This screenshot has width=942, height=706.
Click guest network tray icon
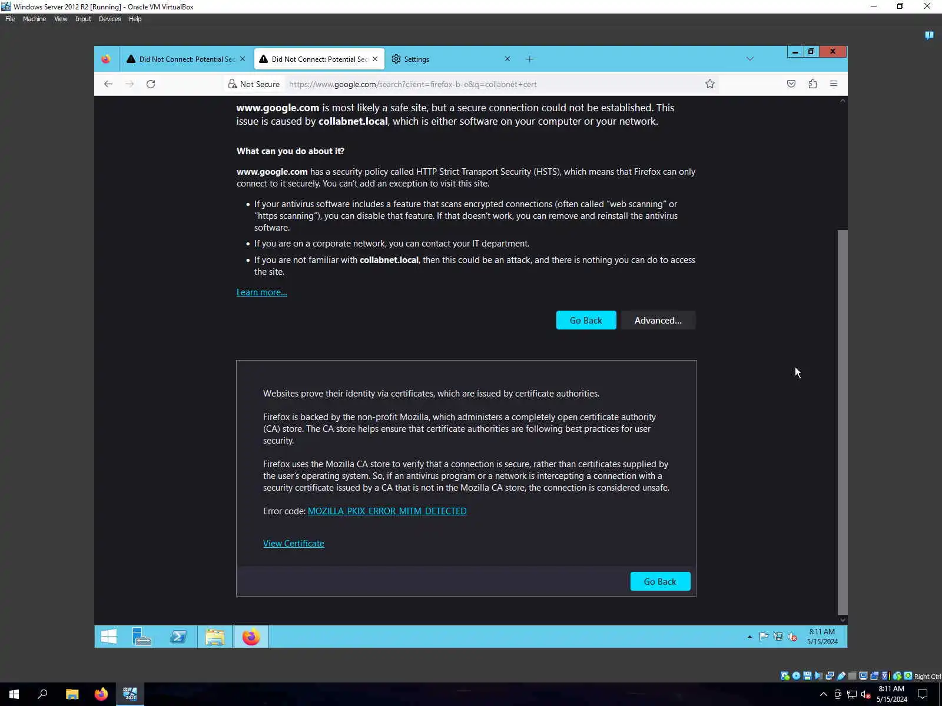pos(778,637)
